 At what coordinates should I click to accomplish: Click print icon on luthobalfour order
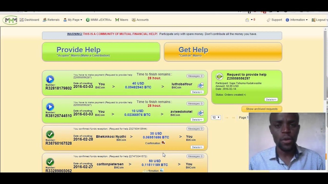coord(200,85)
